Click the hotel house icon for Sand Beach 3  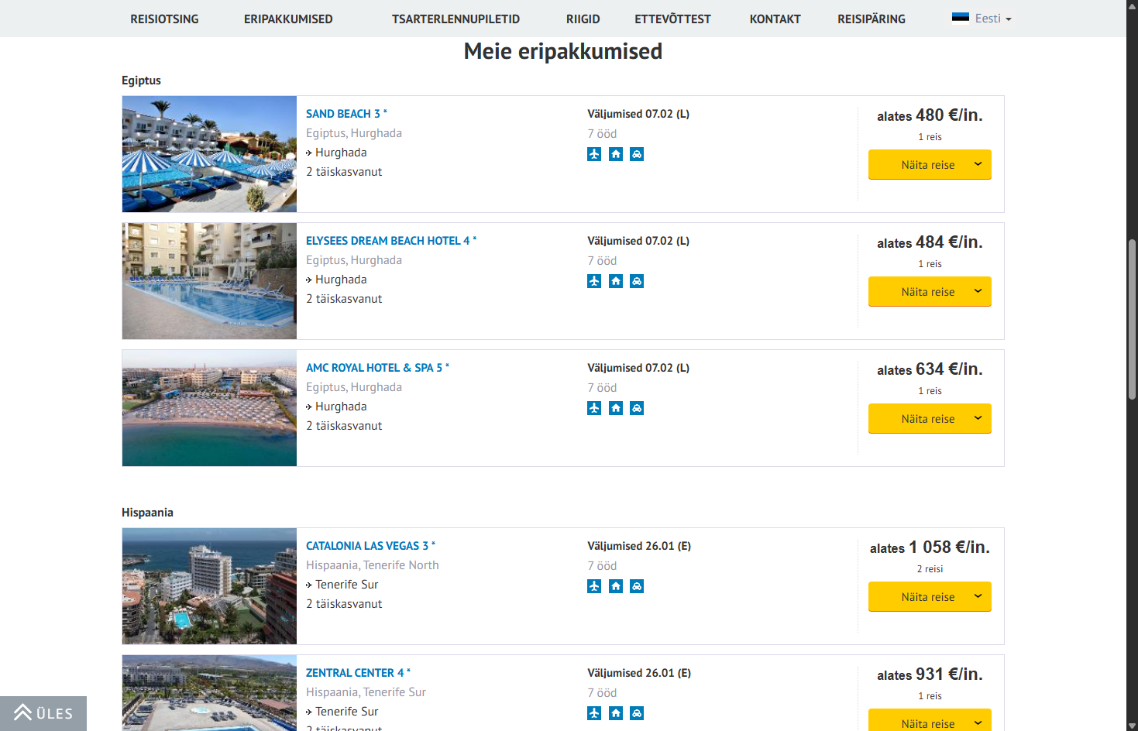click(616, 154)
